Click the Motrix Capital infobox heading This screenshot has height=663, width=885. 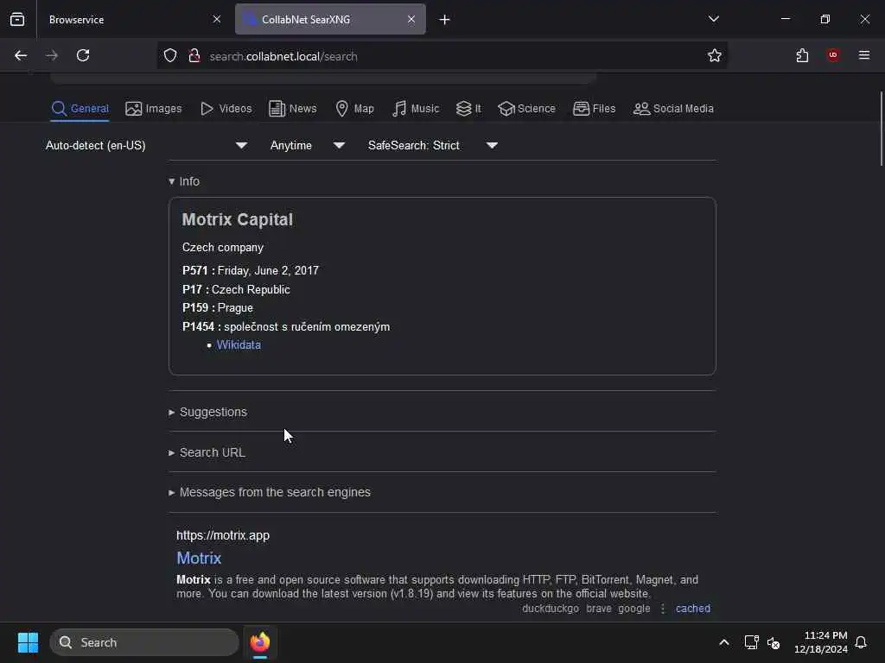pos(238,219)
